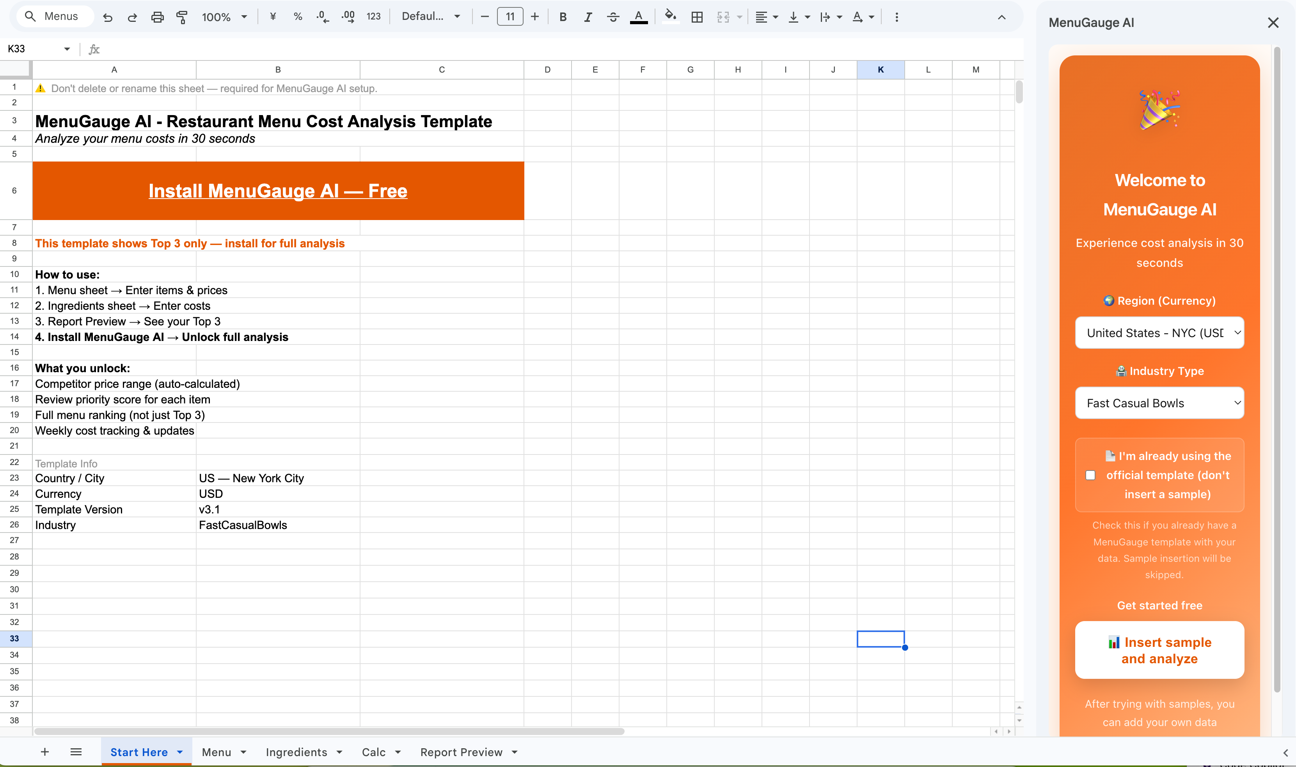The width and height of the screenshot is (1296, 767).
Task: Click the undo arrow icon
Action: click(x=108, y=17)
